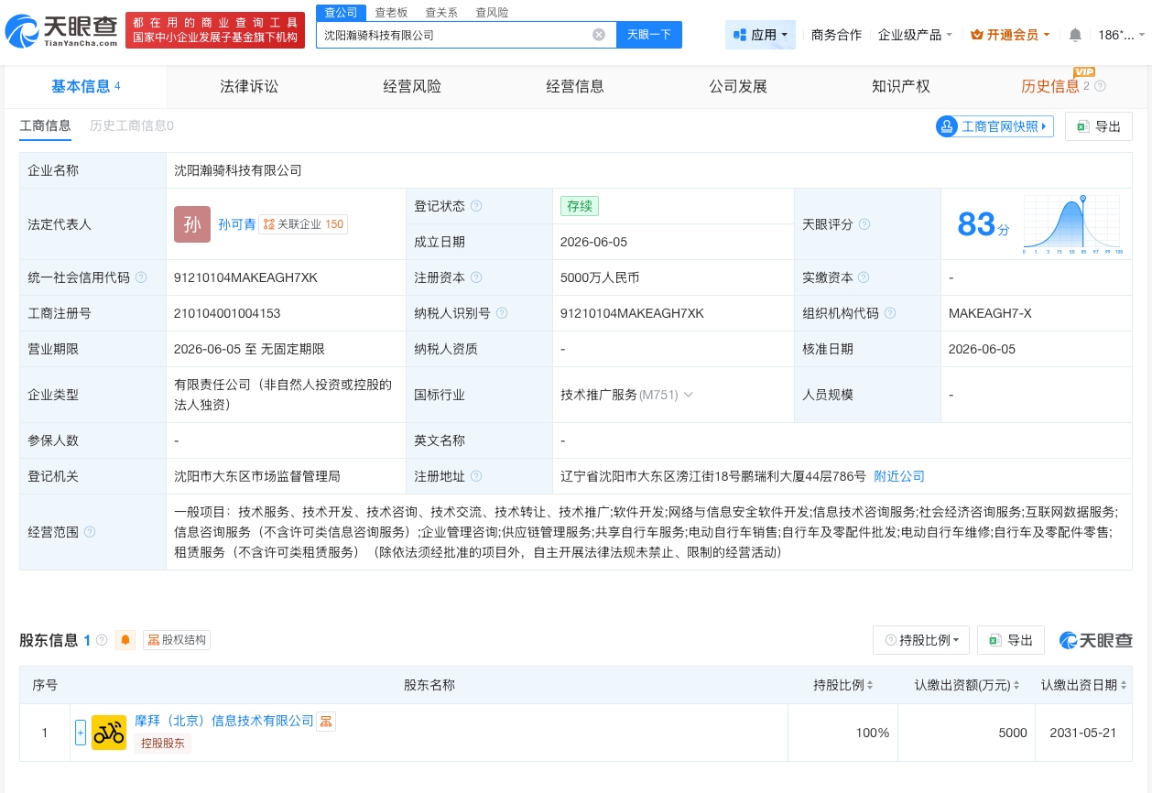Viewport: 1152px width, 793px height.
Task: Clear the search box with the X icon
Action: 599,35
